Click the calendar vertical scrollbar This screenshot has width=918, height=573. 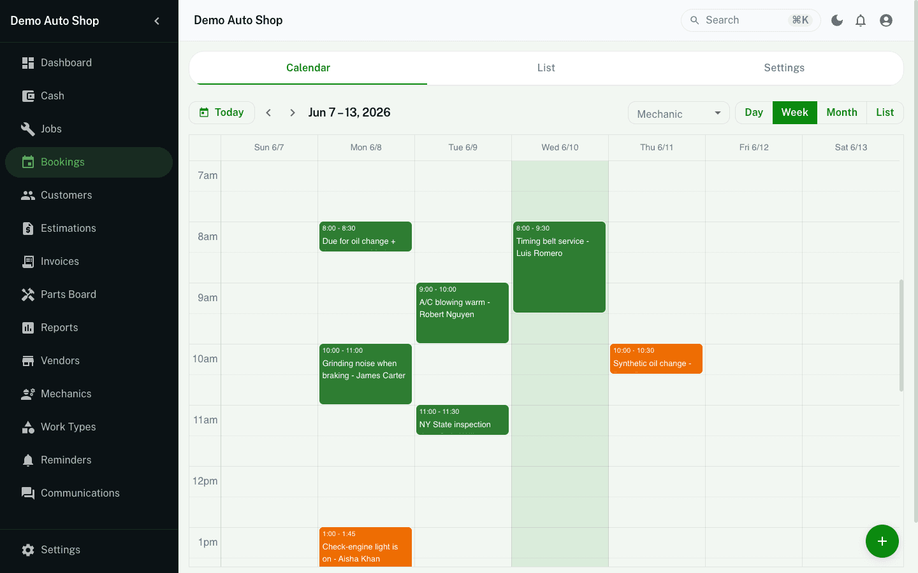pos(901,335)
